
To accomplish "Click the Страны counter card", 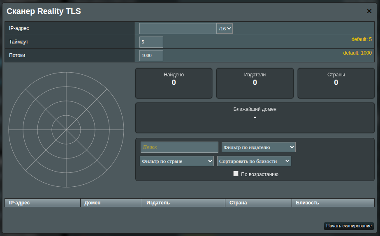I will 336,83.
